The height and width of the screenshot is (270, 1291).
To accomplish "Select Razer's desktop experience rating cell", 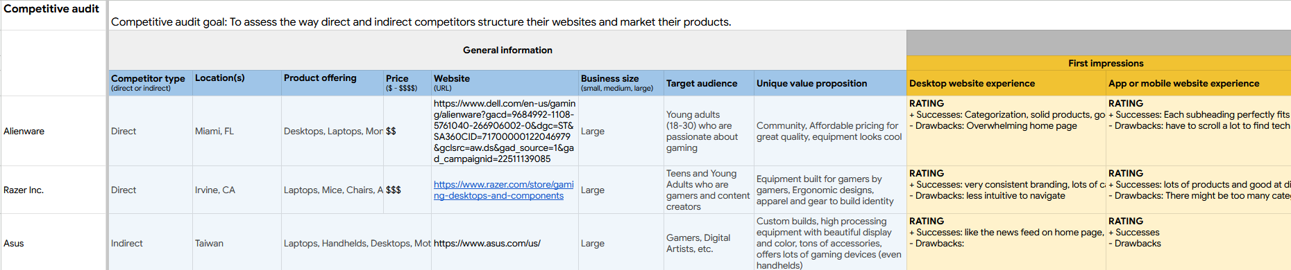I will click(1006, 190).
